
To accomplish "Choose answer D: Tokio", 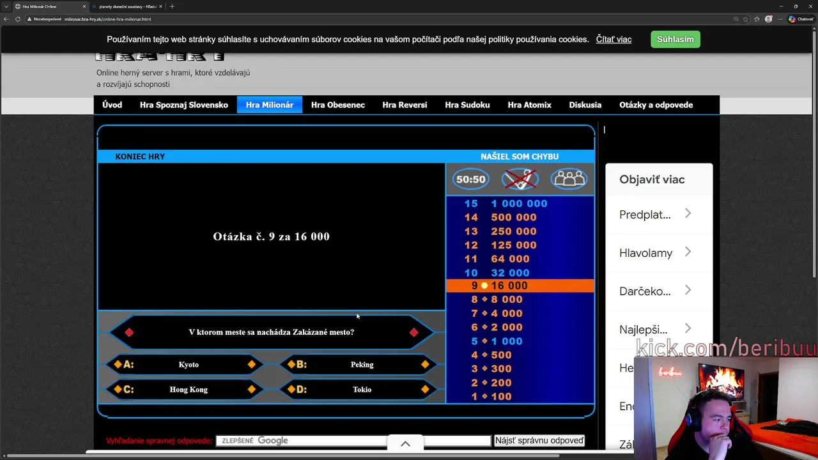I will click(x=359, y=389).
